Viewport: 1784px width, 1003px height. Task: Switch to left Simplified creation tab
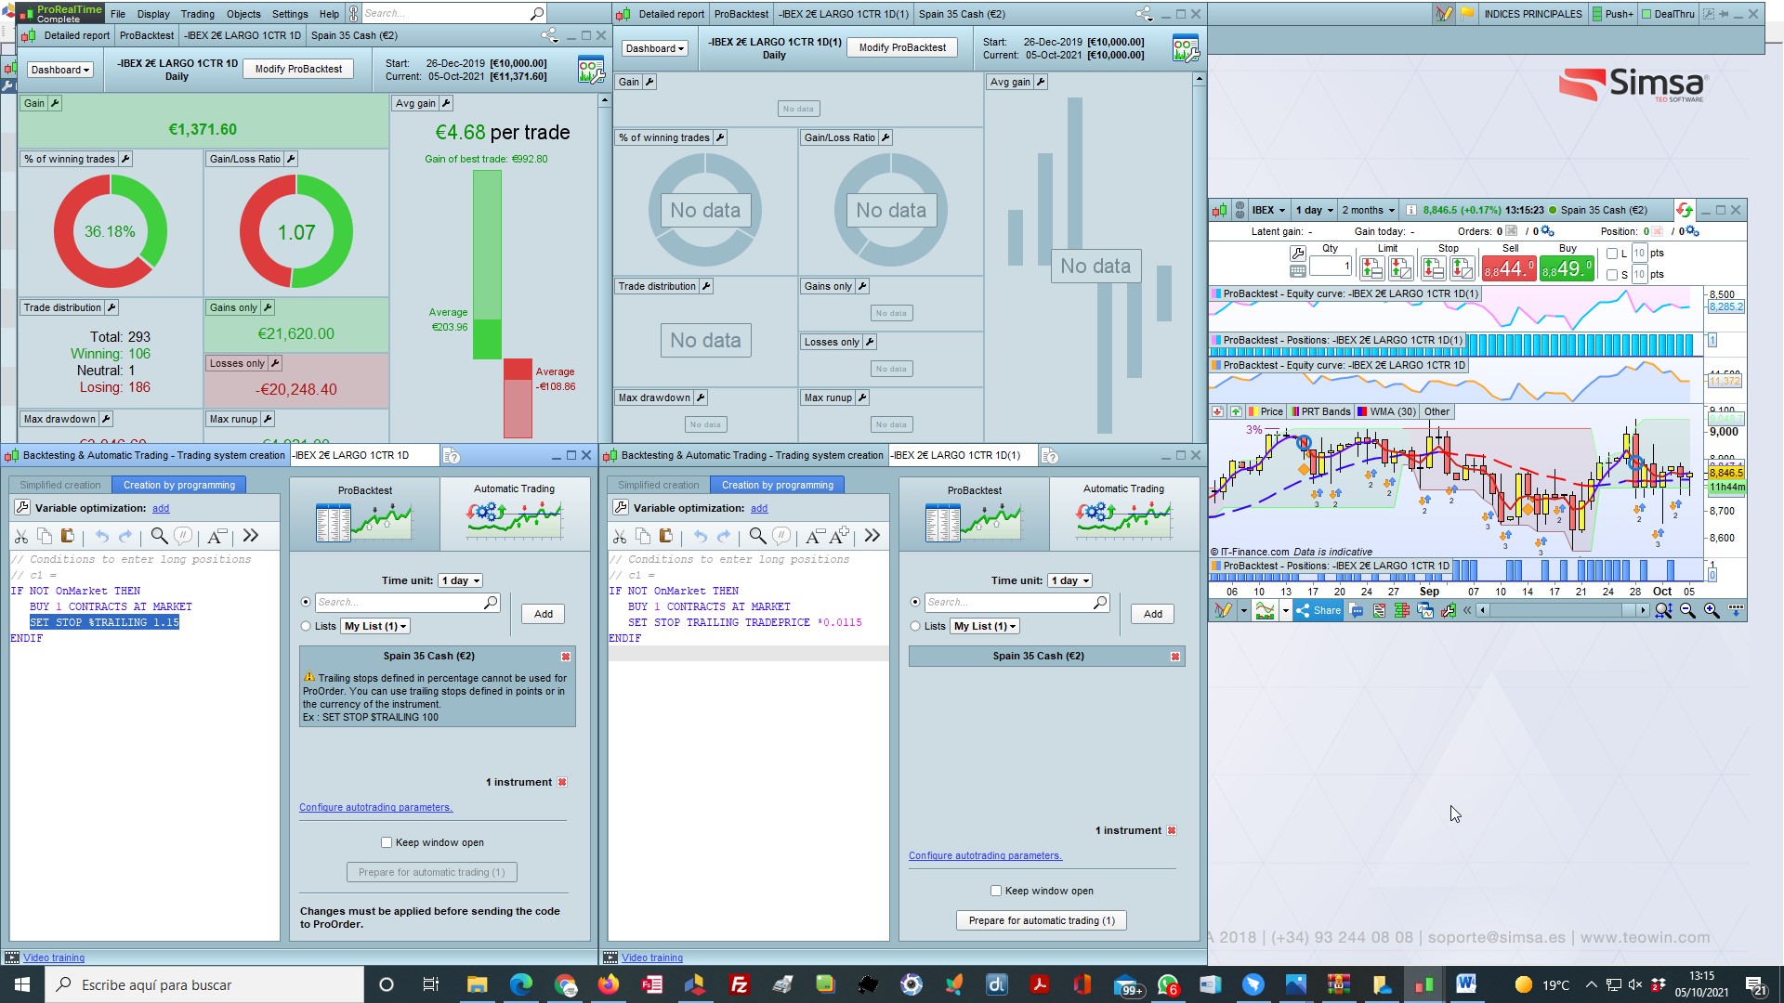pos(59,485)
